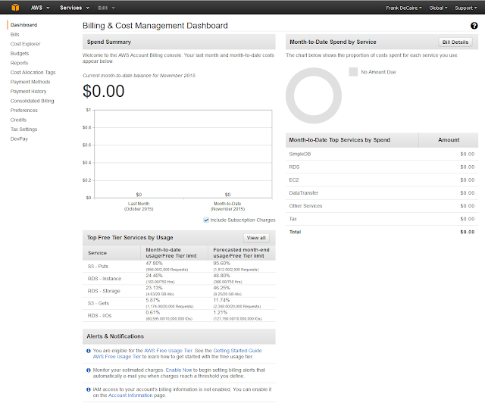Open Reports in sidebar
This screenshot has height=403, width=485.
pyautogui.click(x=19, y=63)
